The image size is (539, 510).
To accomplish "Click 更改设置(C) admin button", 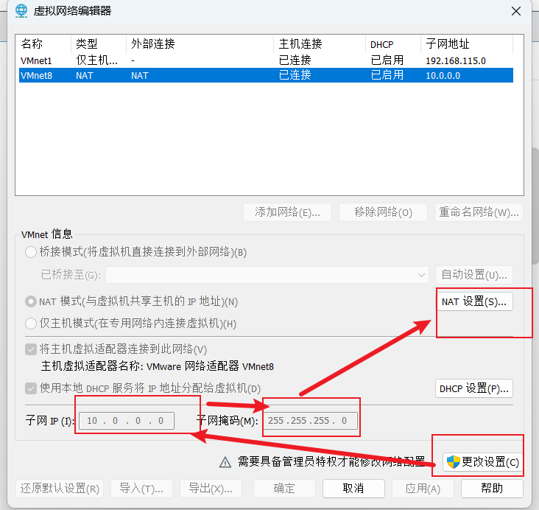I will [482, 462].
